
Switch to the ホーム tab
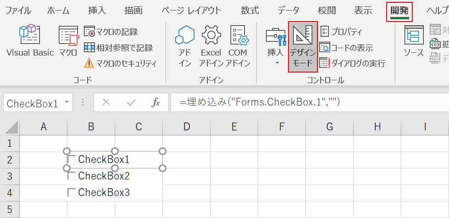(58, 11)
